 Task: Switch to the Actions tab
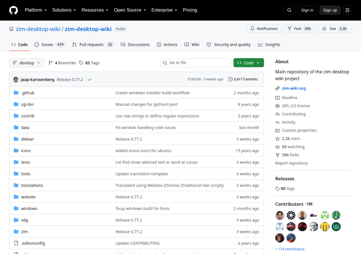[x=167, y=44]
